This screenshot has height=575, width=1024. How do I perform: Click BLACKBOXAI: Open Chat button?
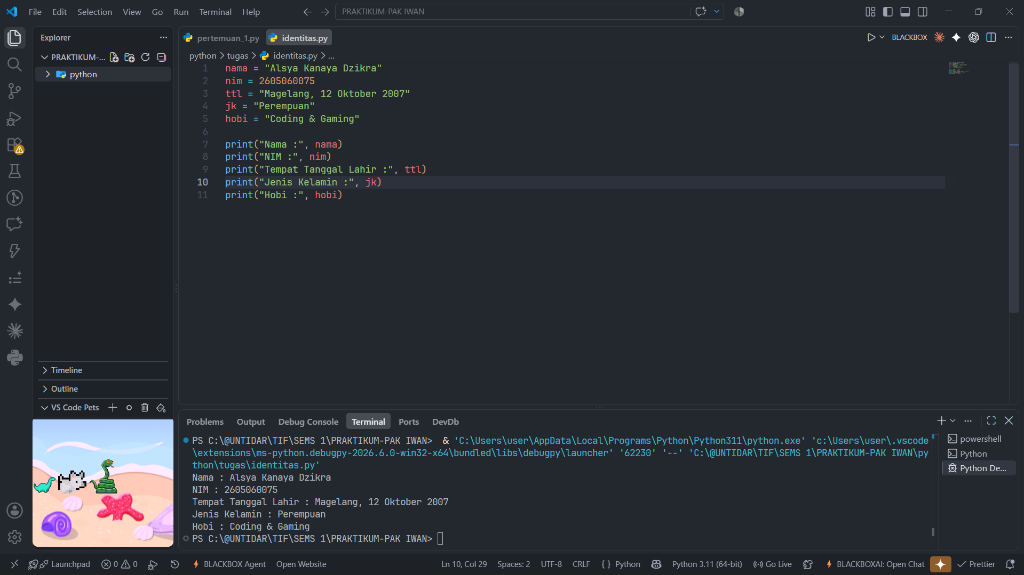[875, 564]
